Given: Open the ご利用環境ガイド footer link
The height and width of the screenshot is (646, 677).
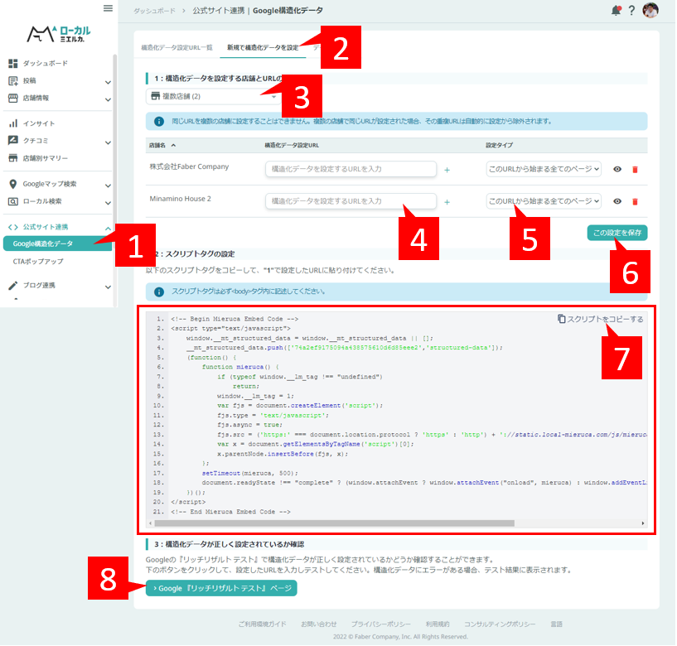Looking at the screenshot, I should [x=262, y=624].
